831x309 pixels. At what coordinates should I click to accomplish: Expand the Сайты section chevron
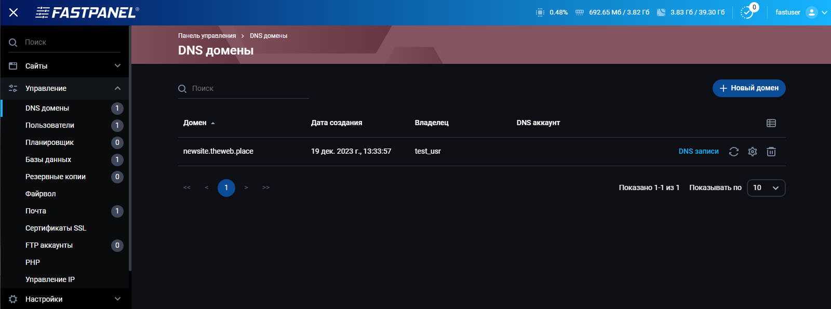pos(117,66)
